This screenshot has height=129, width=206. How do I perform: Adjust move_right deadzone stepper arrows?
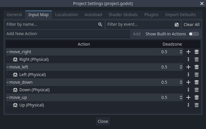[x=181, y=52]
